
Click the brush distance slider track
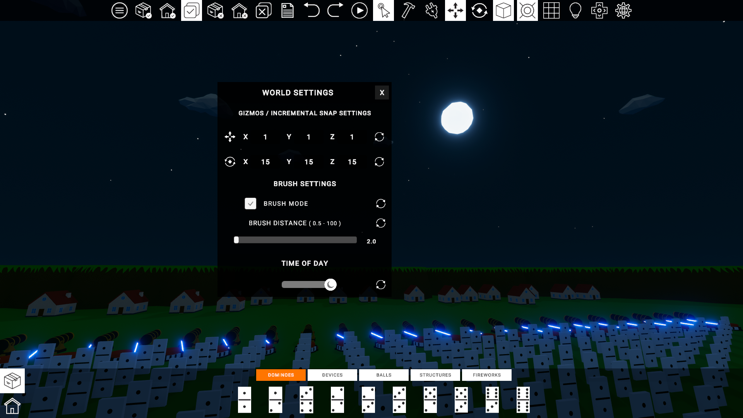tap(296, 240)
